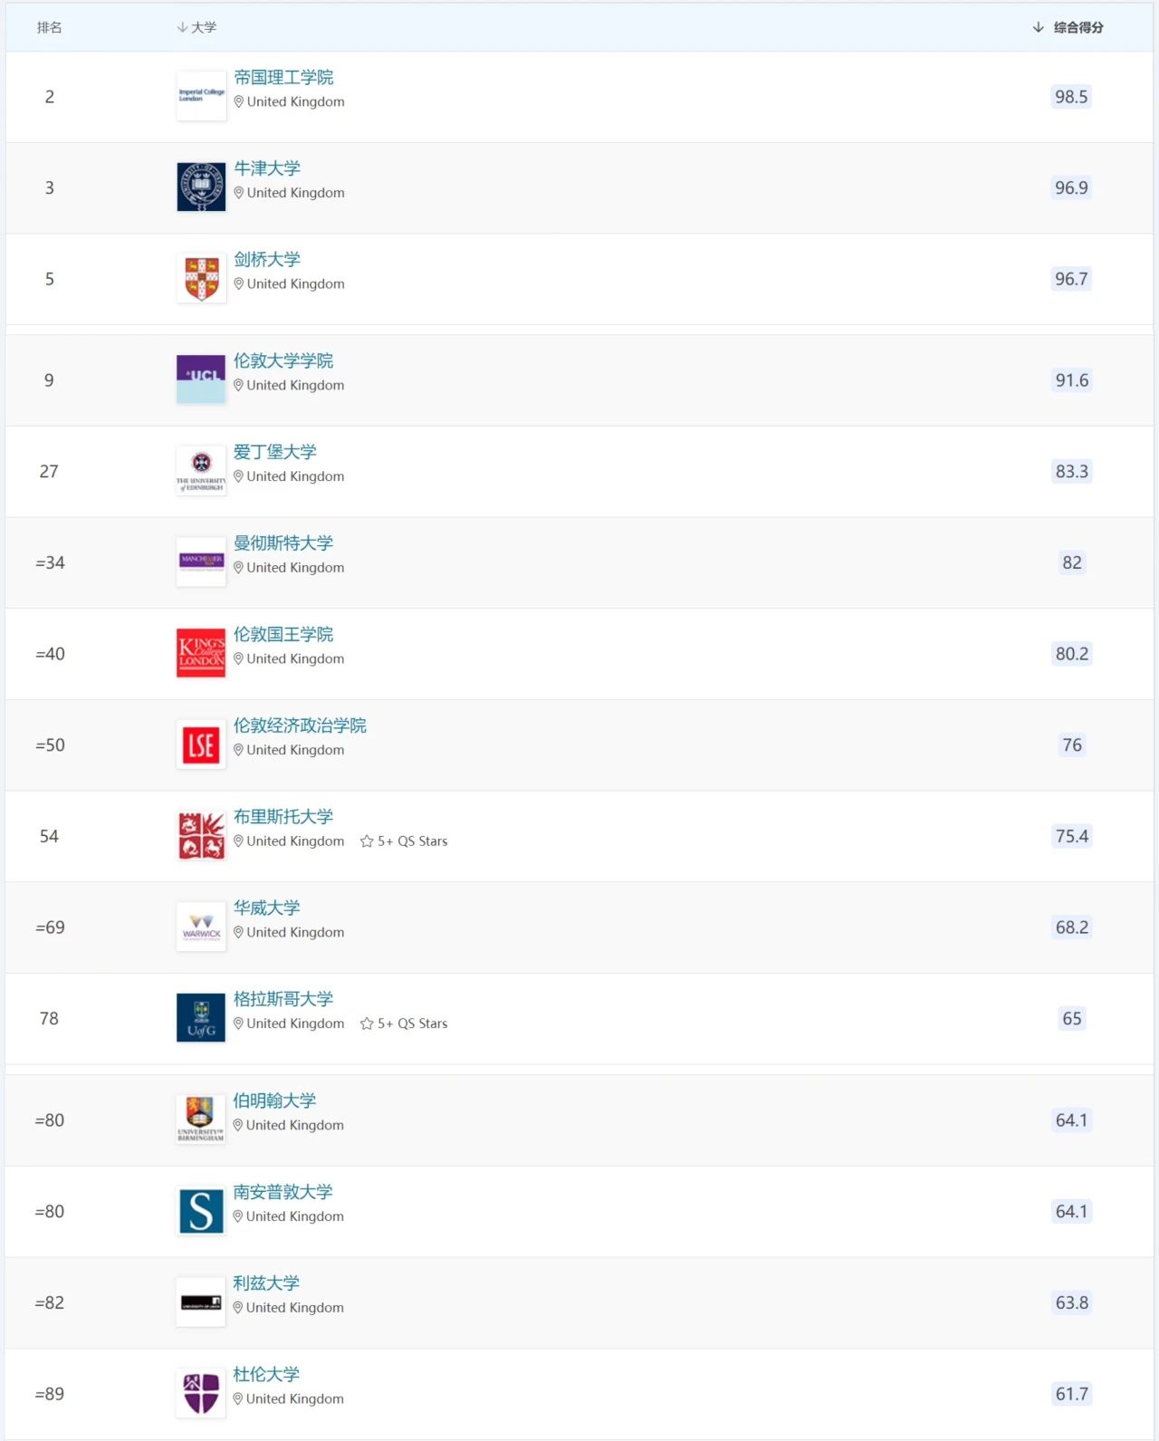This screenshot has width=1159, height=1441.
Task: Open the 帝国理工学院 link
Action: [x=283, y=77]
